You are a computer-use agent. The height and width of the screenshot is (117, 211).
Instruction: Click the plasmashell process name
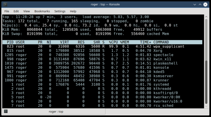click(x=165, y=63)
